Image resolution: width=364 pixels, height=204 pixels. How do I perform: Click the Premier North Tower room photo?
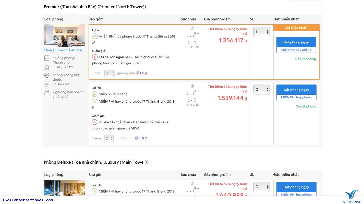[65, 36]
